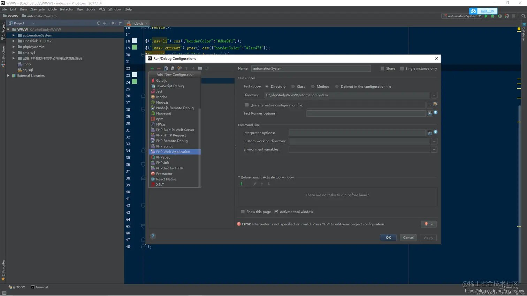The image size is (527, 296).
Task: Click the Sort Configurations icon in dialog toolbar
Action: click(x=207, y=68)
